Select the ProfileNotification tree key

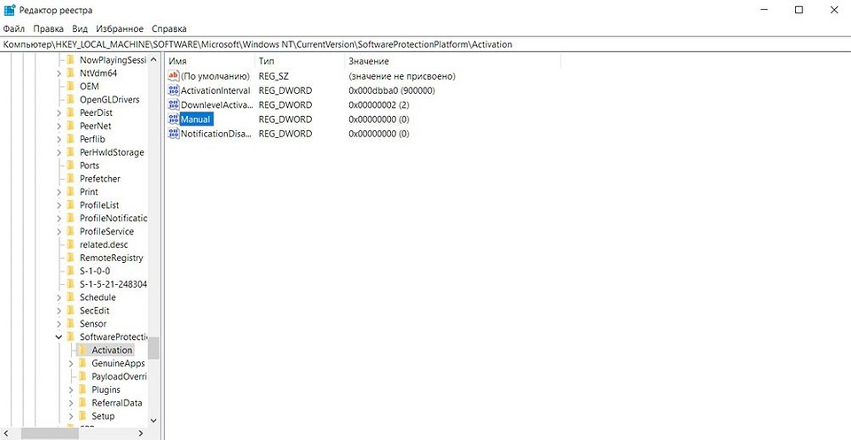pyautogui.click(x=113, y=219)
